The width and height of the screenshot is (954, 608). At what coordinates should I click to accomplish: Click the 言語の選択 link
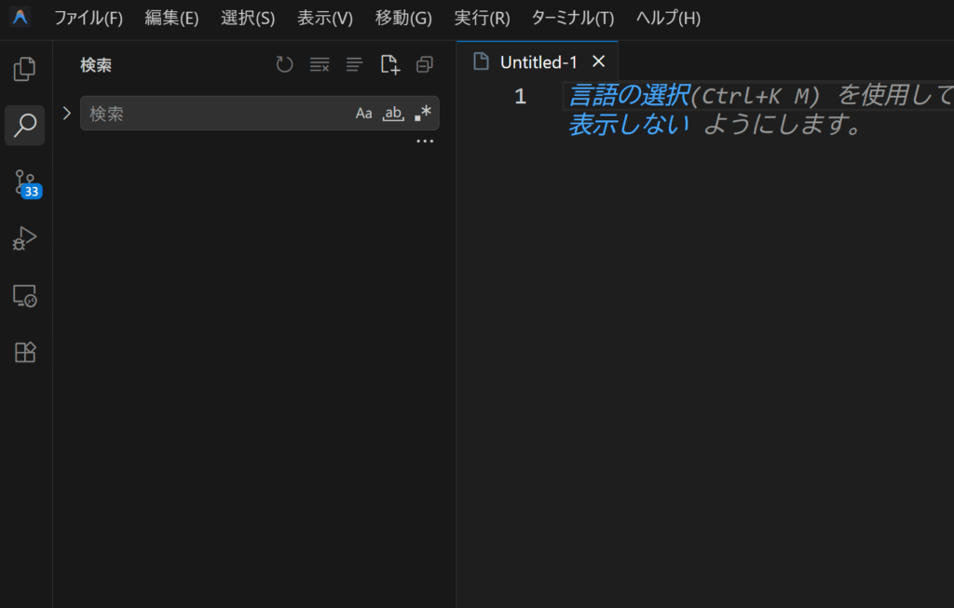tap(629, 96)
